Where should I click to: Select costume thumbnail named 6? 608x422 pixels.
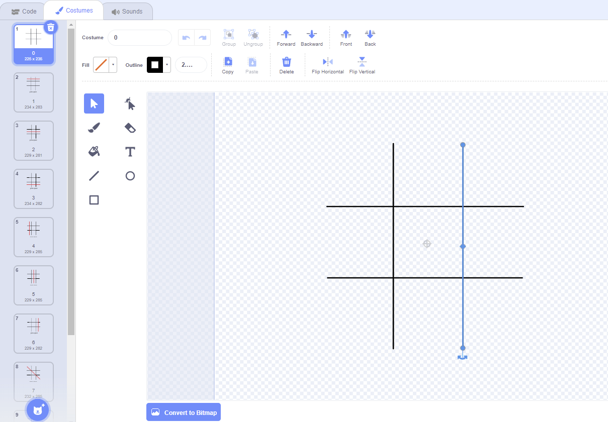(x=34, y=334)
